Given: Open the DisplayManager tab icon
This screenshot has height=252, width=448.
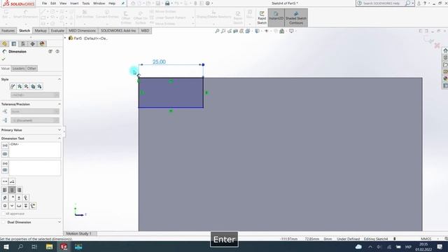Looking at the screenshot, I should (x=42, y=43).
